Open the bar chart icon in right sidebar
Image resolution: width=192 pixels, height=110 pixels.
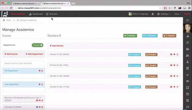click(187, 36)
